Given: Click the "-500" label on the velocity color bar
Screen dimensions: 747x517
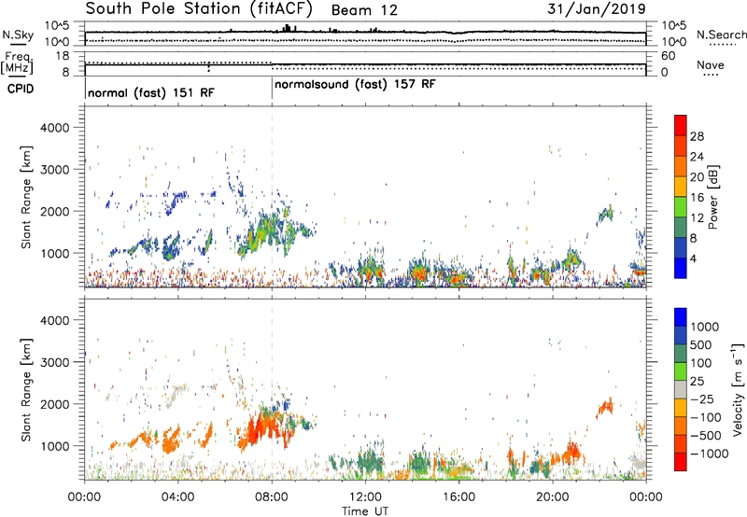Looking at the screenshot, I should [705, 435].
